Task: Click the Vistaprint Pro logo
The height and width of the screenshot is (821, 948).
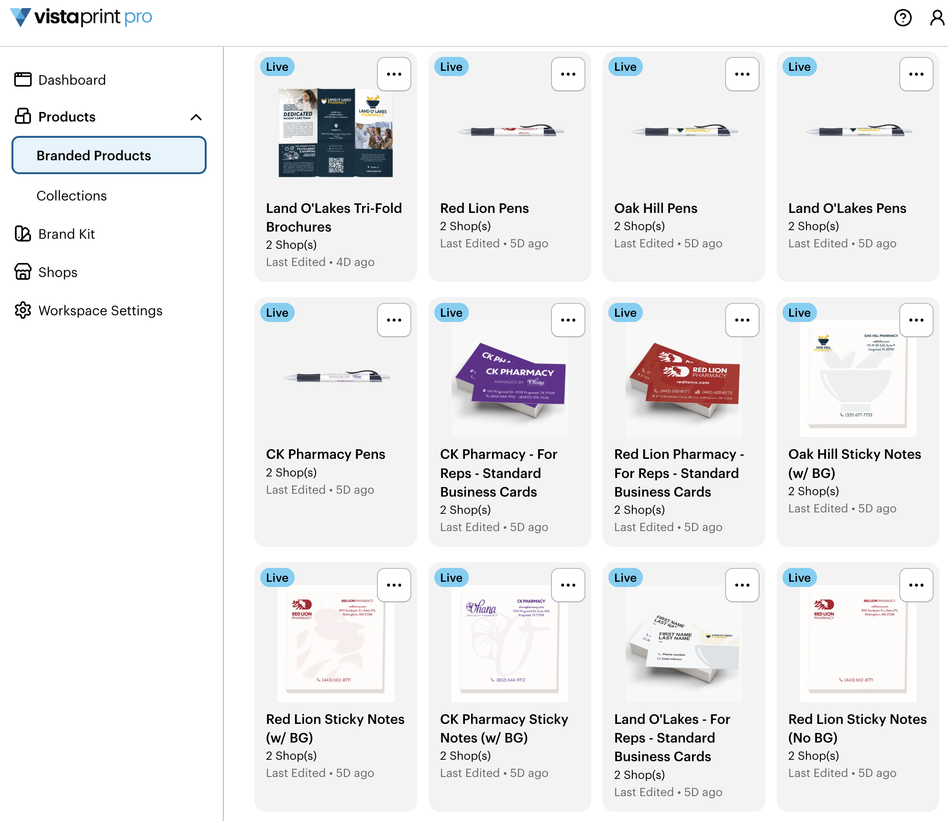Action: tap(81, 17)
